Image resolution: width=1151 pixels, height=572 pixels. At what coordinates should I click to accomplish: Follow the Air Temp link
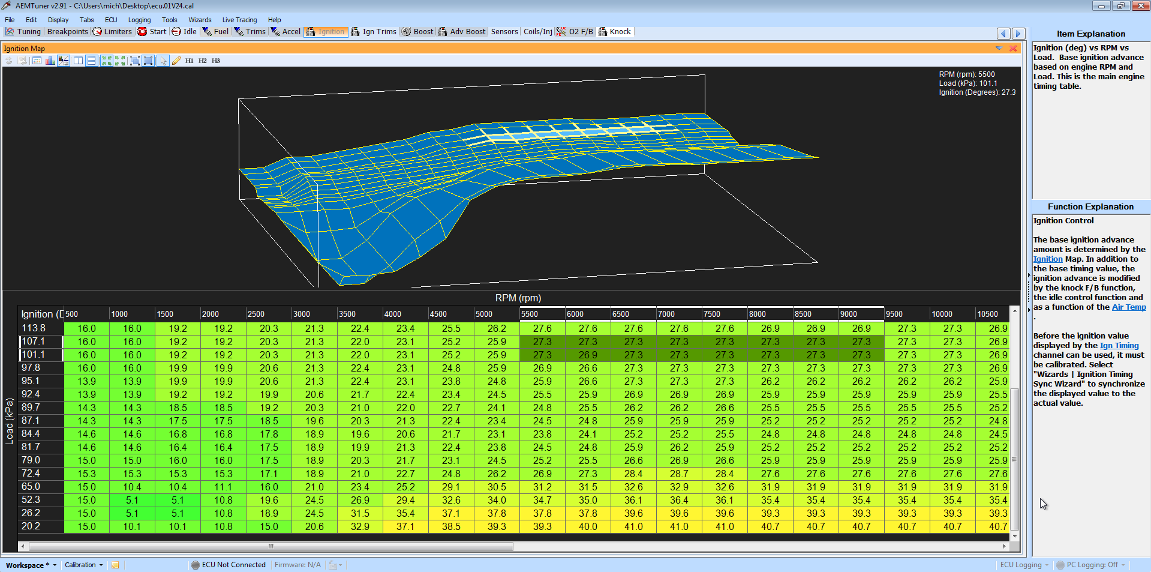[1128, 307]
